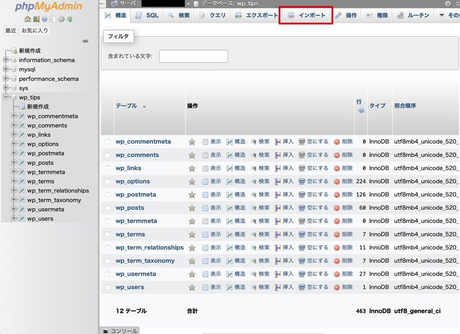Click help icon under 行 column header
The height and width of the screenshot is (334, 460).
pos(362,110)
